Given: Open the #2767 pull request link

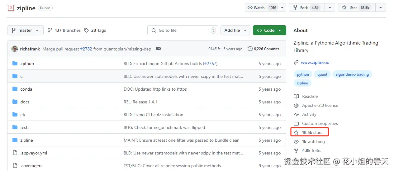Looking at the screenshot, I should click(210, 64).
